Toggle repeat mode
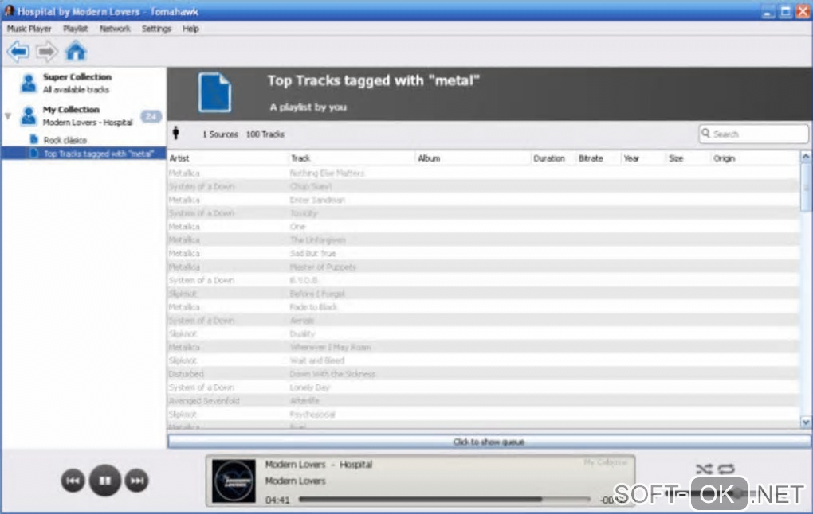This screenshot has width=813, height=514. 726,469
